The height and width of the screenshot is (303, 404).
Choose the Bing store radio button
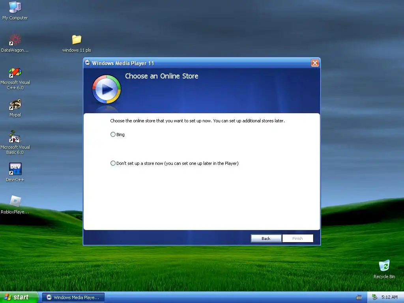pyautogui.click(x=113, y=134)
